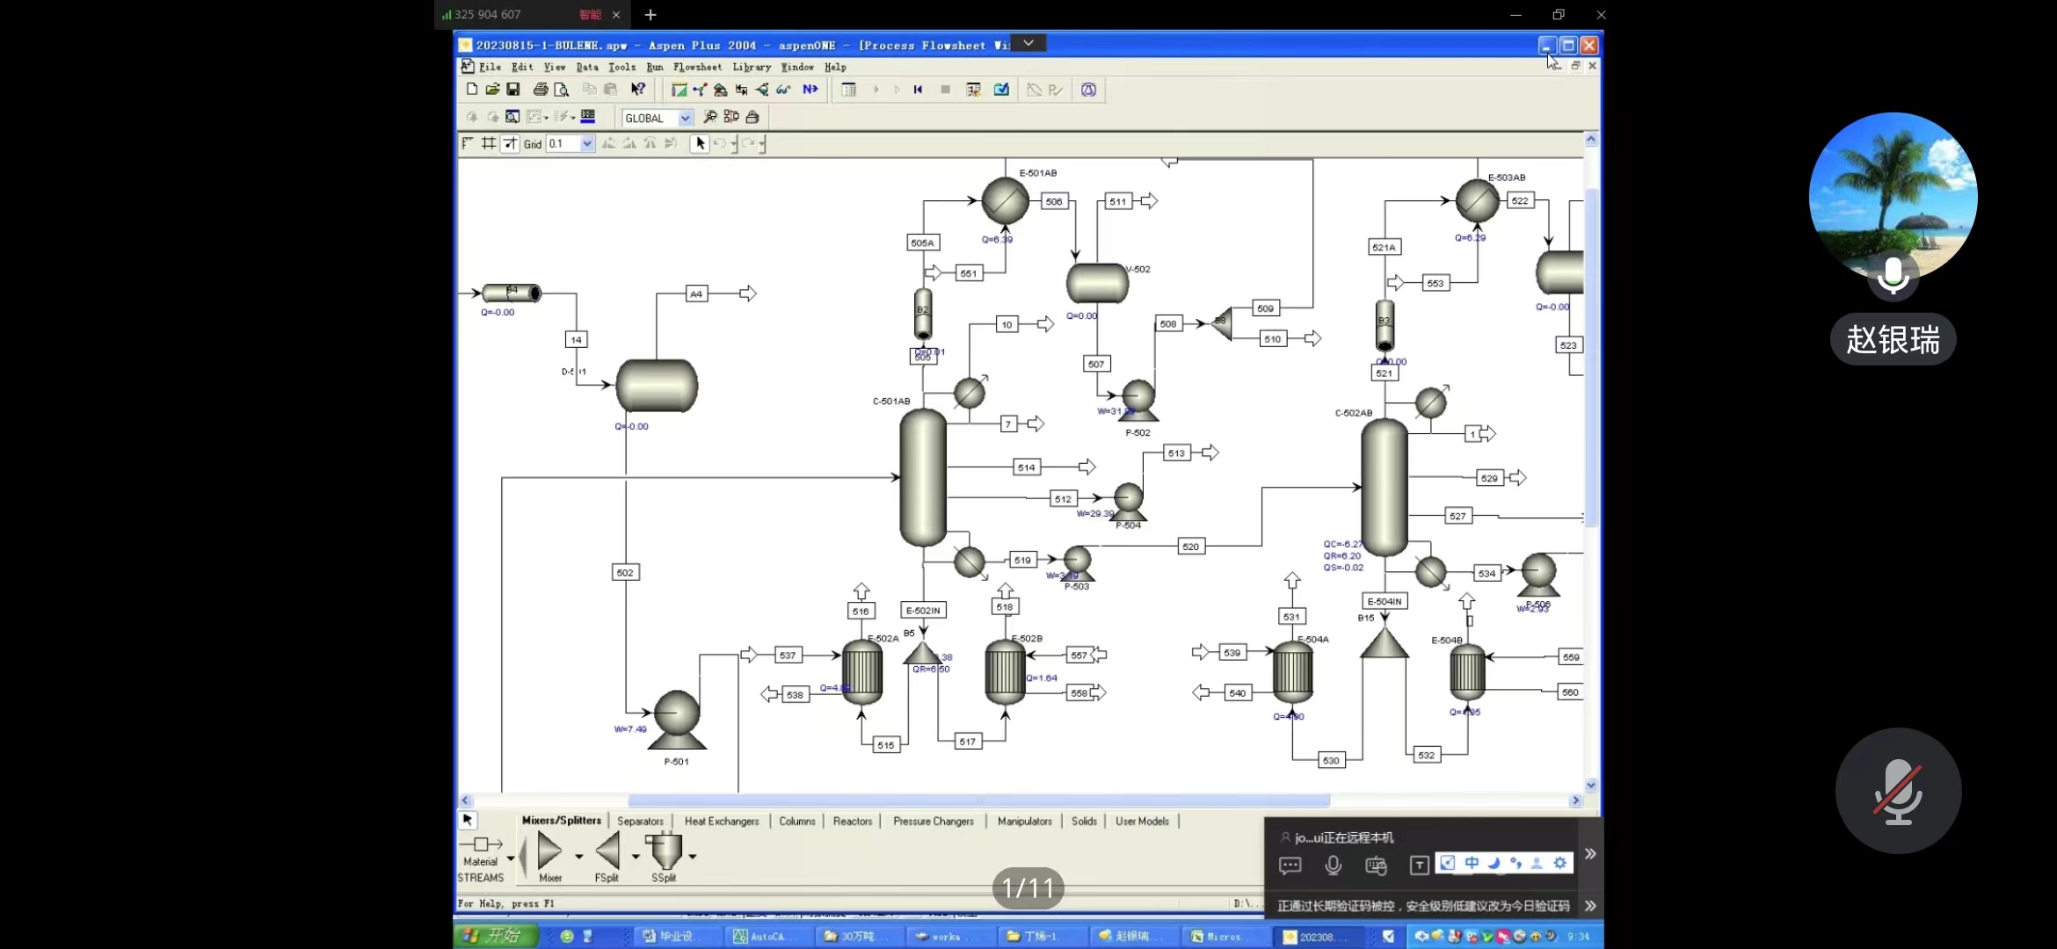Expand the Material STREAMS type arrow
This screenshot has width=2057, height=949.
point(511,858)
